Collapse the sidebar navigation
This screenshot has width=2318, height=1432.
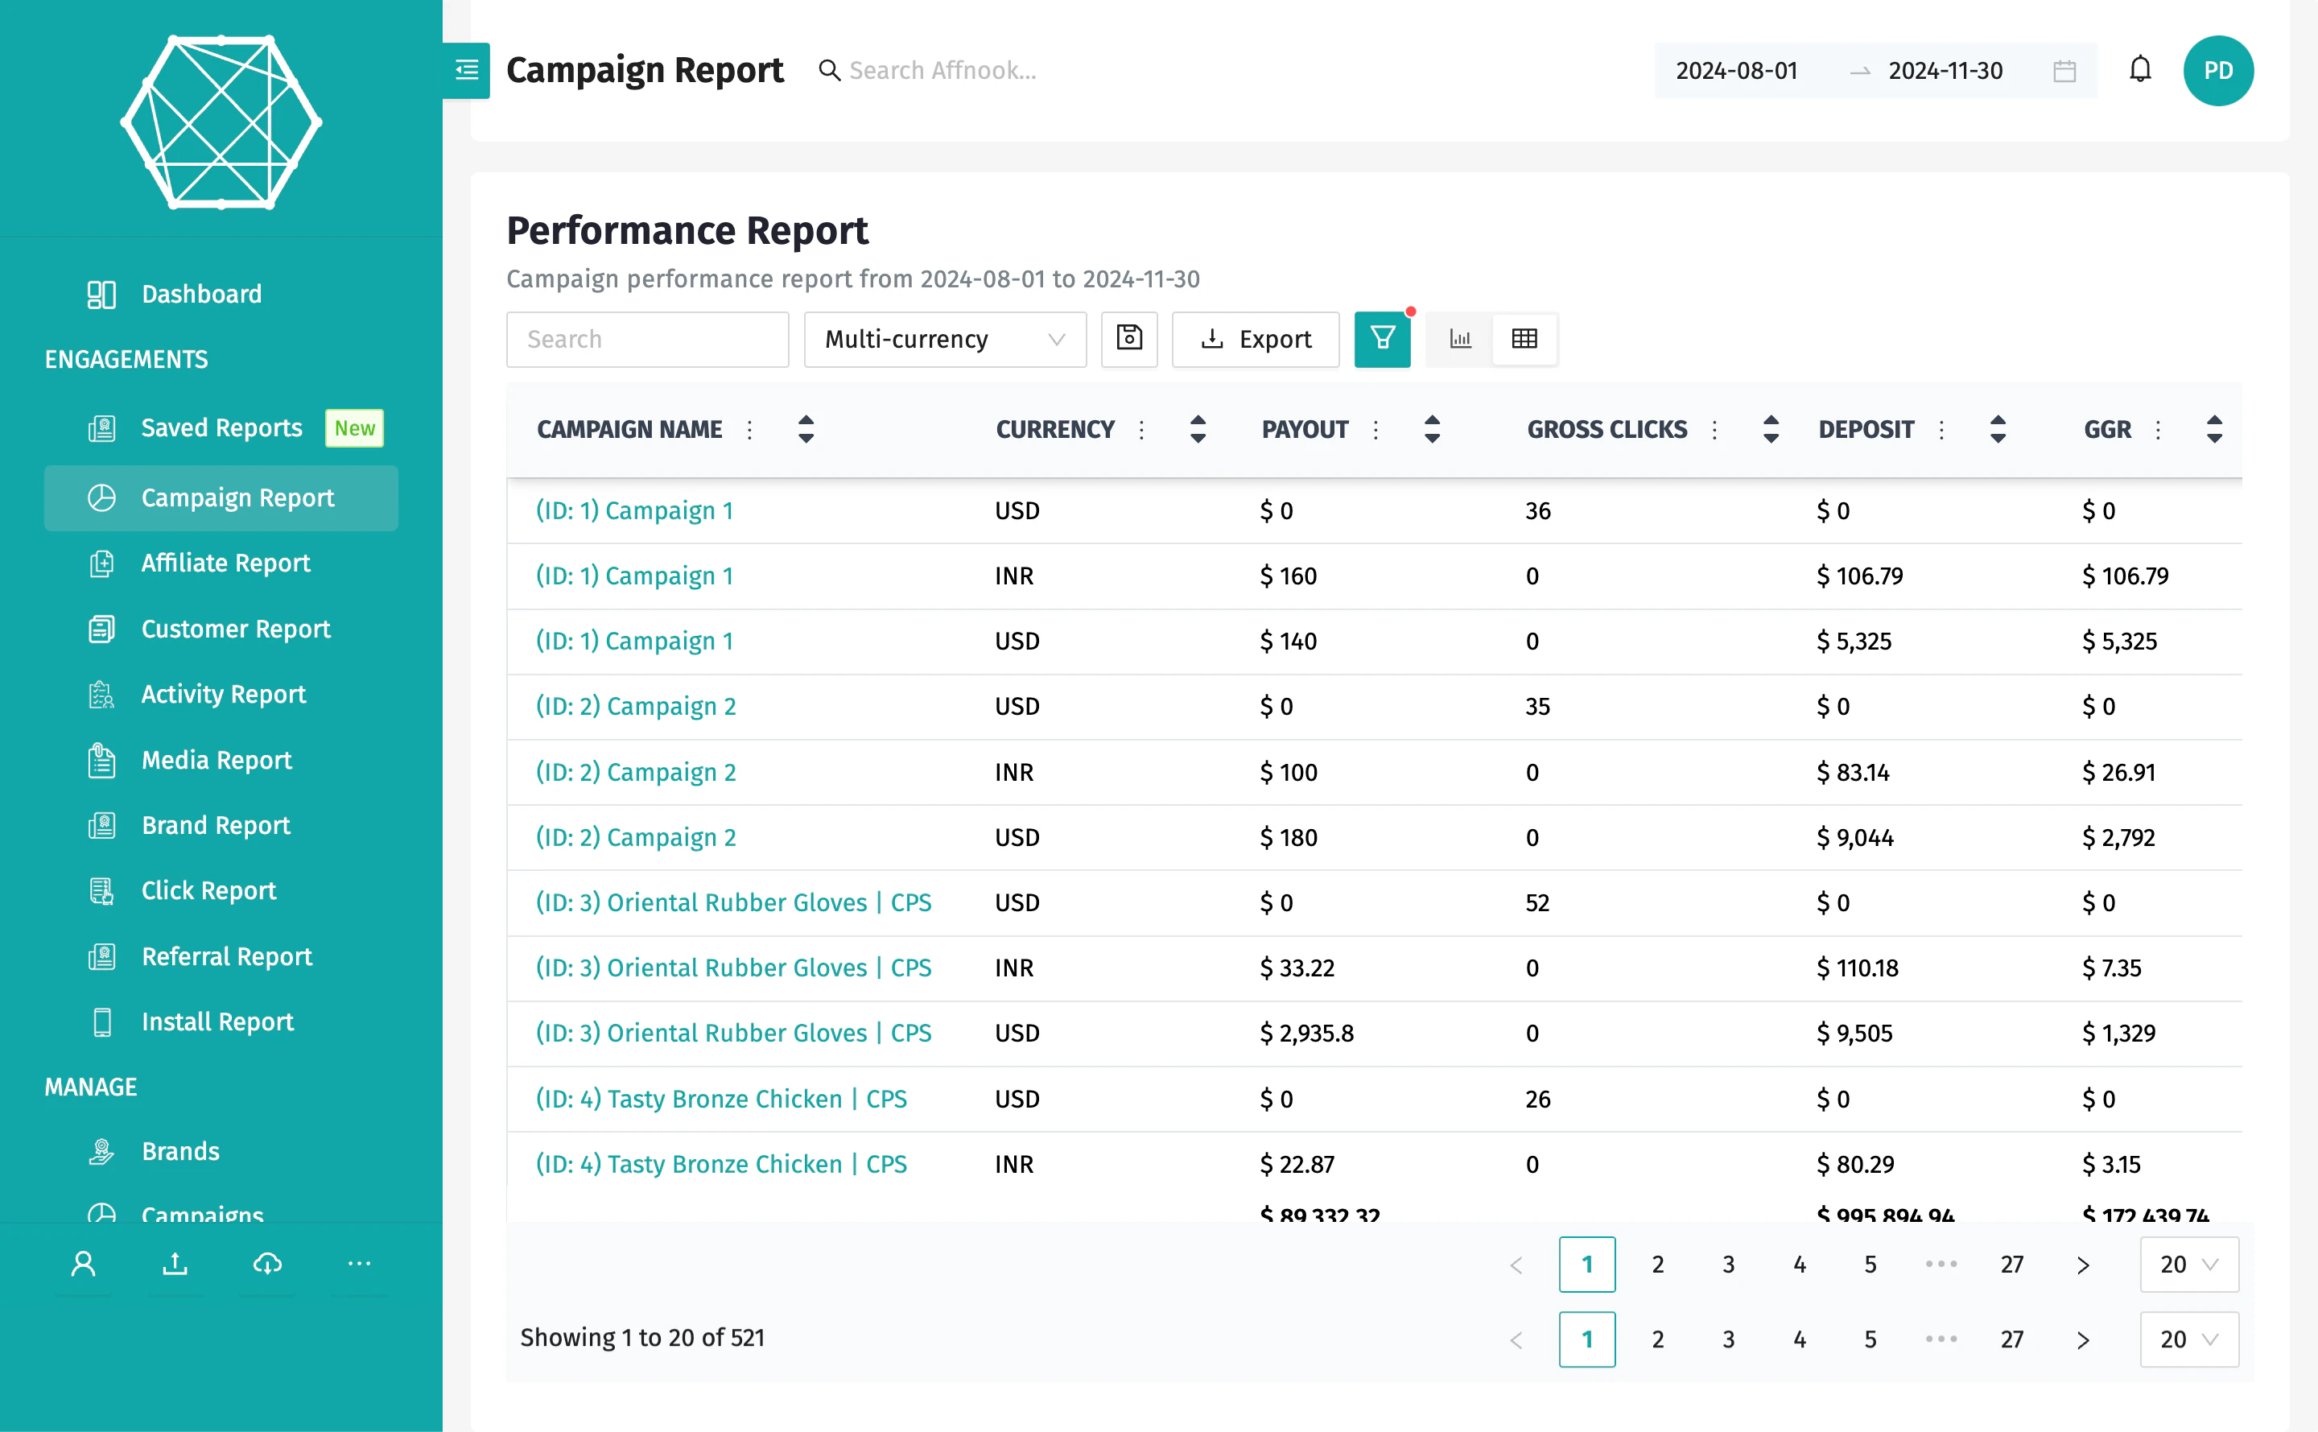pyautogui.click(x=466, y=69)
